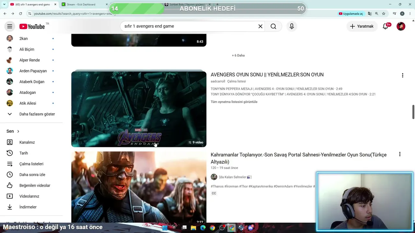Viewport: 415px width, 233px height.
Task: Open the notifications bell
Action: (385, 26)
